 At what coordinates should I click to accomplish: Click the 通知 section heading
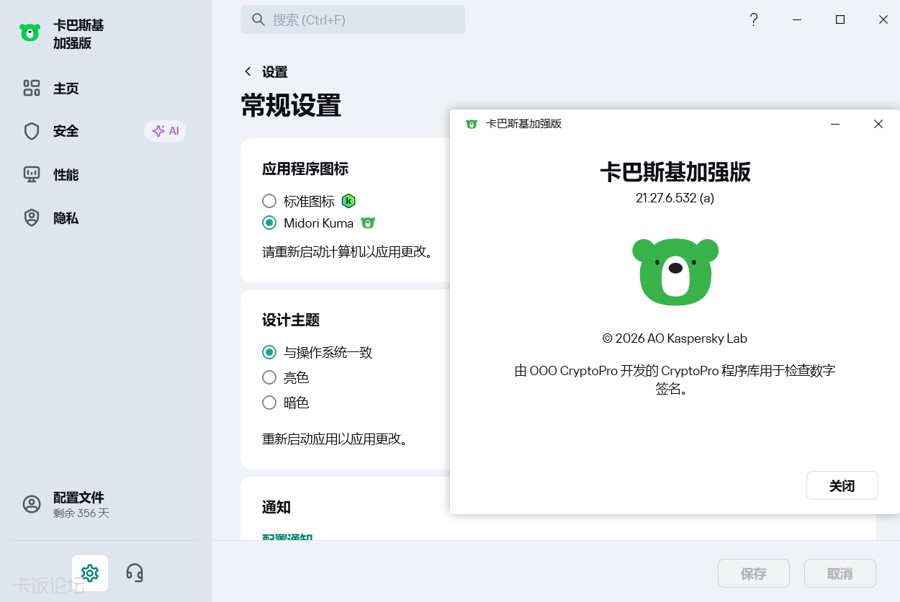(x=276, y=507)
